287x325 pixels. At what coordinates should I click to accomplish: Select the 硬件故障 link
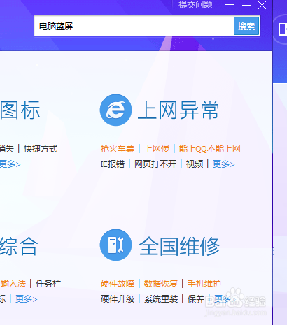pos(118,284)
